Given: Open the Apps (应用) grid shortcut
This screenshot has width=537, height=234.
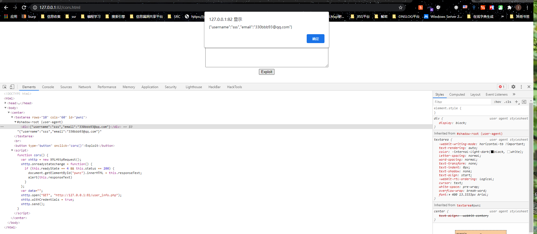Looking at the screenshot, I should [x=11, y=16].
